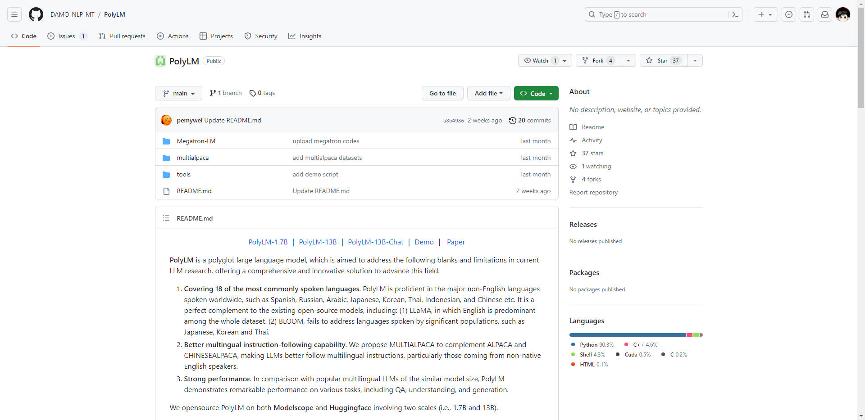Open the notifications inbox icon
Viewport: 865px width, 420px height.
825,14
